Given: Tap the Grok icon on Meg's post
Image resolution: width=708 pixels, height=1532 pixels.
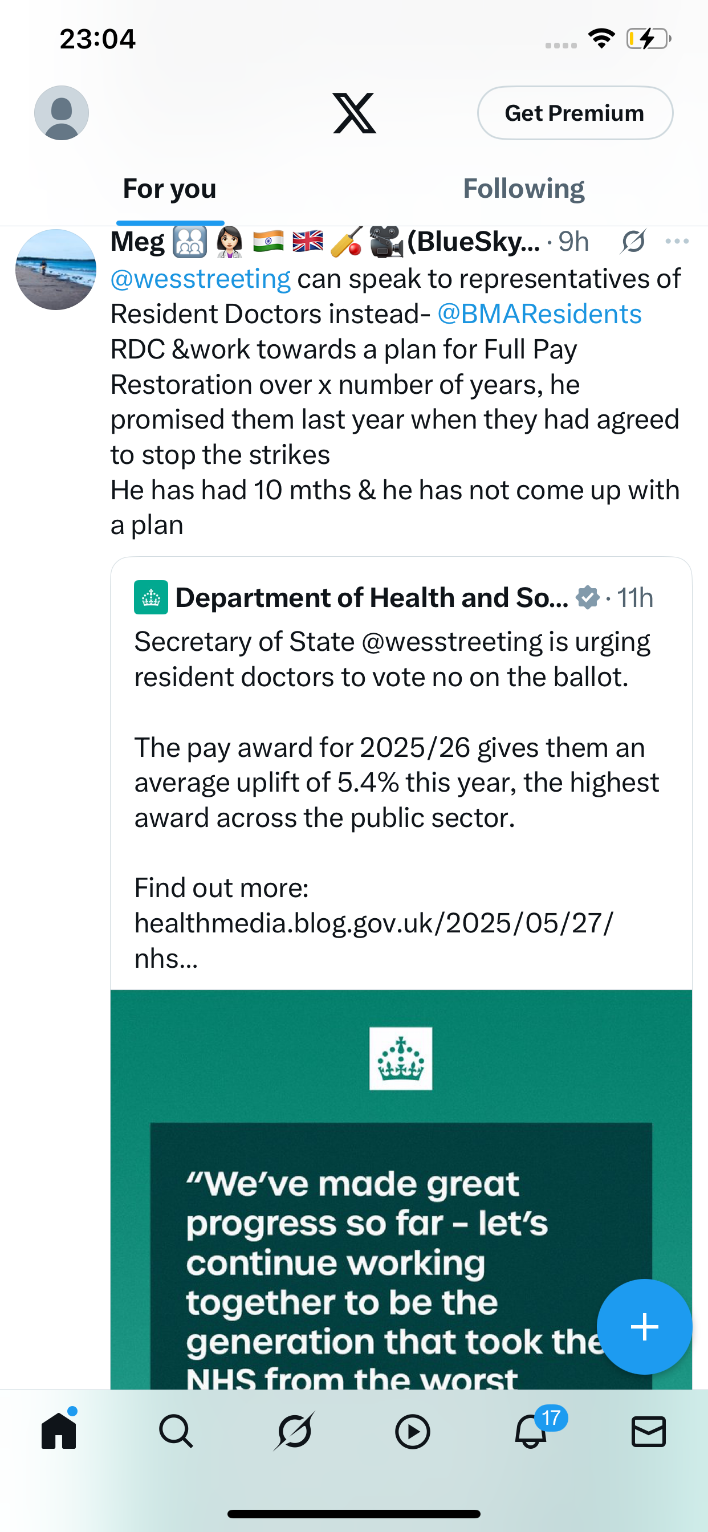Looking at the screenshot, I should point(633,242).
